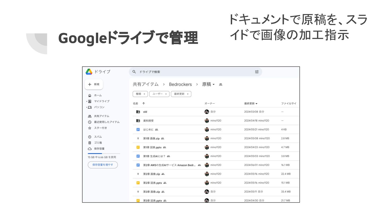Screen dimensions: 382x215
Task: Select the 第1章 生成AIとは？ file name
Action: tap(154, 156)
